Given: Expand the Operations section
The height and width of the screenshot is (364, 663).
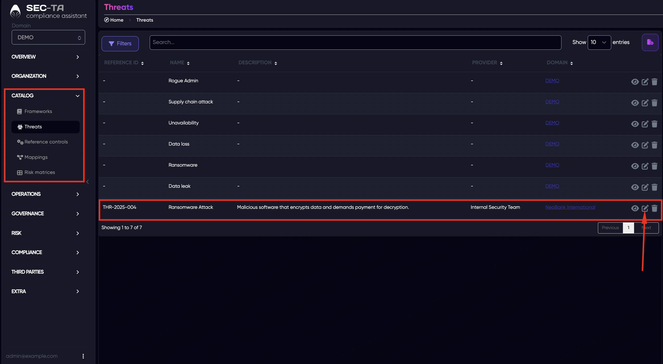Looking at the screenshot, I should point(45,194).
